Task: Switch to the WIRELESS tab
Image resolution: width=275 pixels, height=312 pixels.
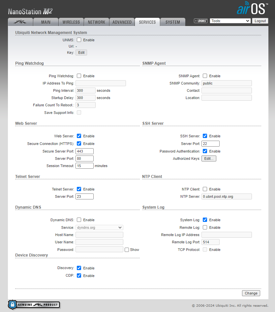Action: [x=71, y=22]
